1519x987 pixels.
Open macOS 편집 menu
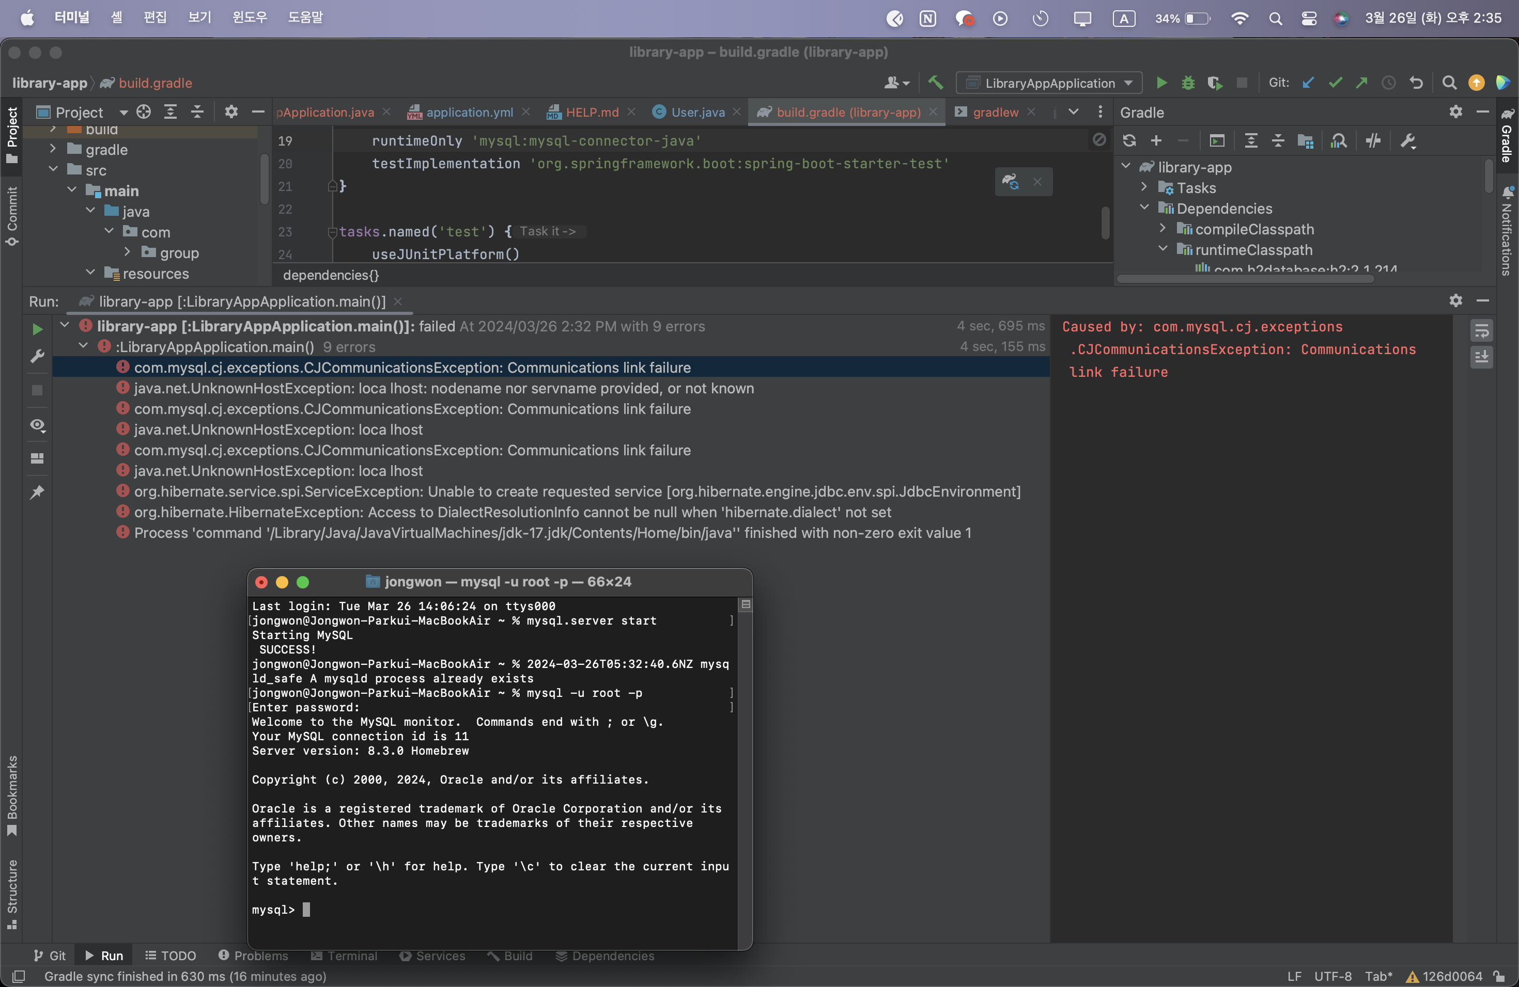tap(155, 18)
